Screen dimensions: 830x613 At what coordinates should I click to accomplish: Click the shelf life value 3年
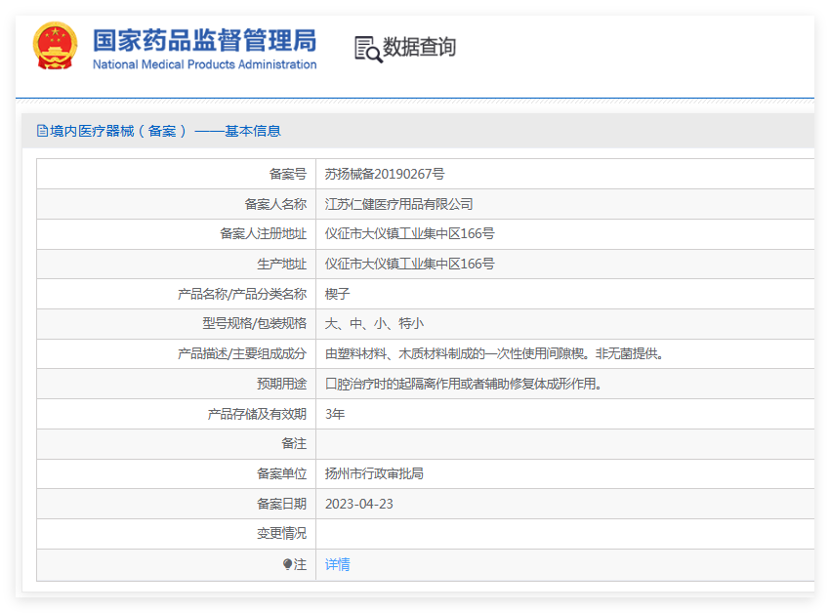[x=335, y=414]
